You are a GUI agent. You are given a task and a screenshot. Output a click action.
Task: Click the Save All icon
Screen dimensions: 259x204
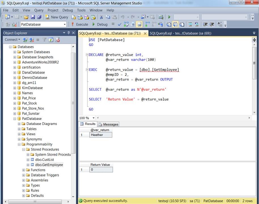[x=39, y=17]
